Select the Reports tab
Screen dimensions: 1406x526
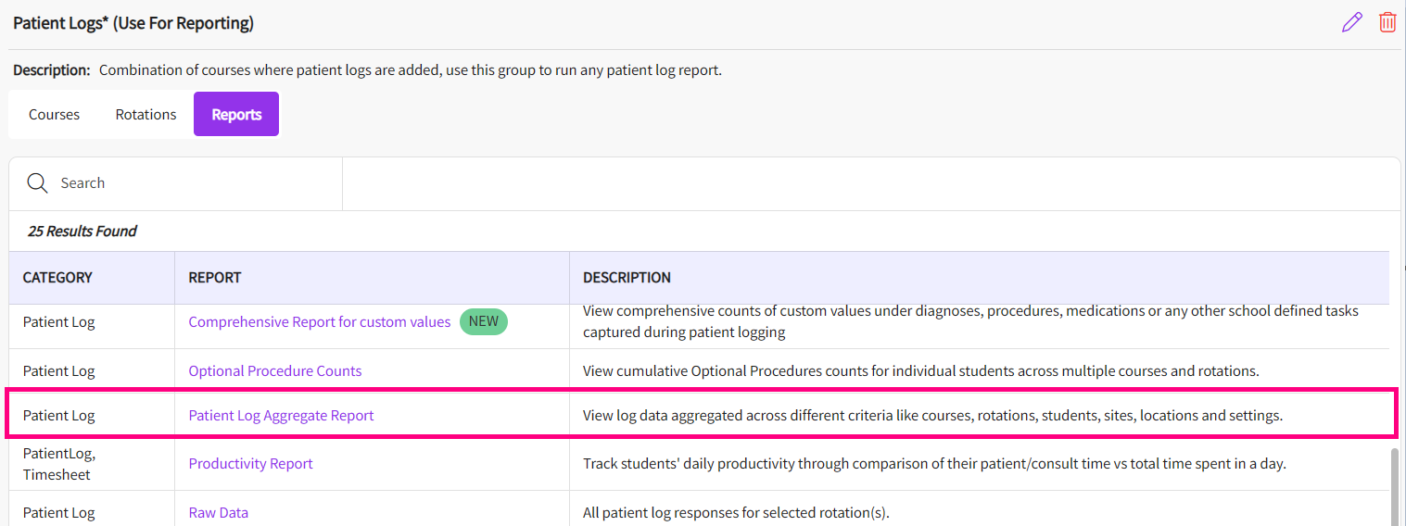[x=236, y=115]
